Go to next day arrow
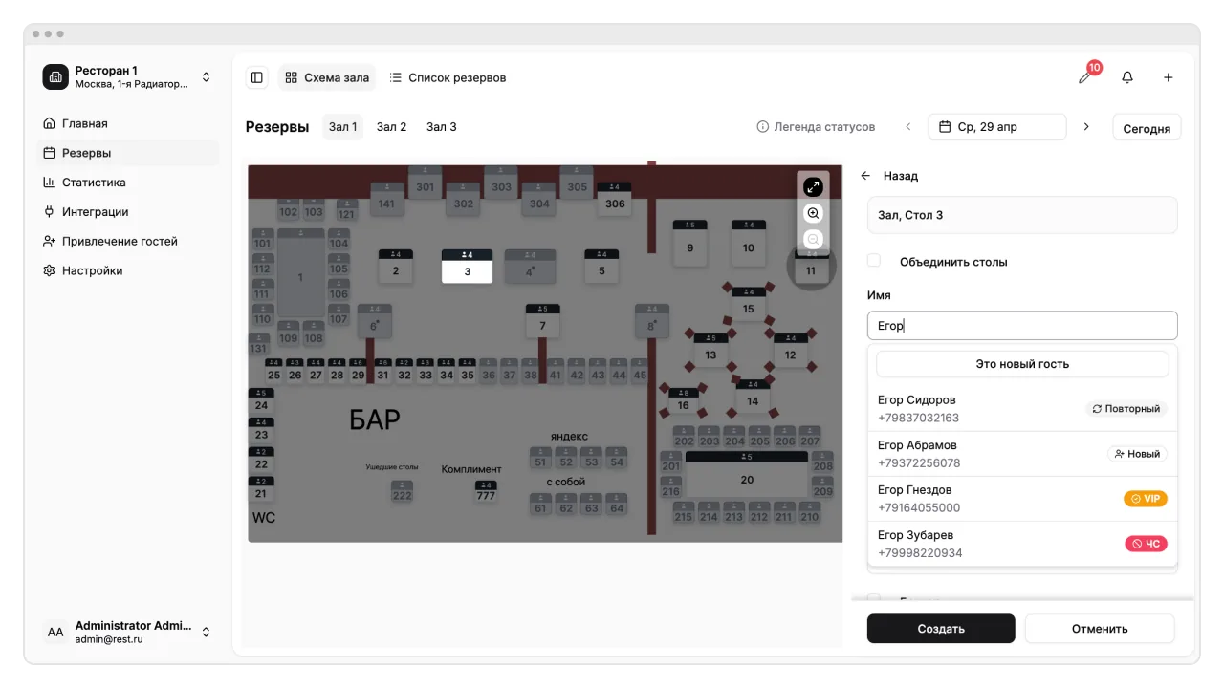The height and width of the screenshot is (688, 1224). (x=1086, y=127)
